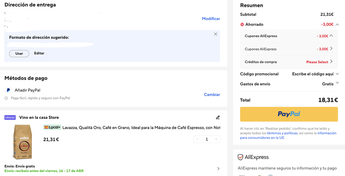345x176 pixels.
Task: Click the Usar suggested address button
Action: (19, 54)
